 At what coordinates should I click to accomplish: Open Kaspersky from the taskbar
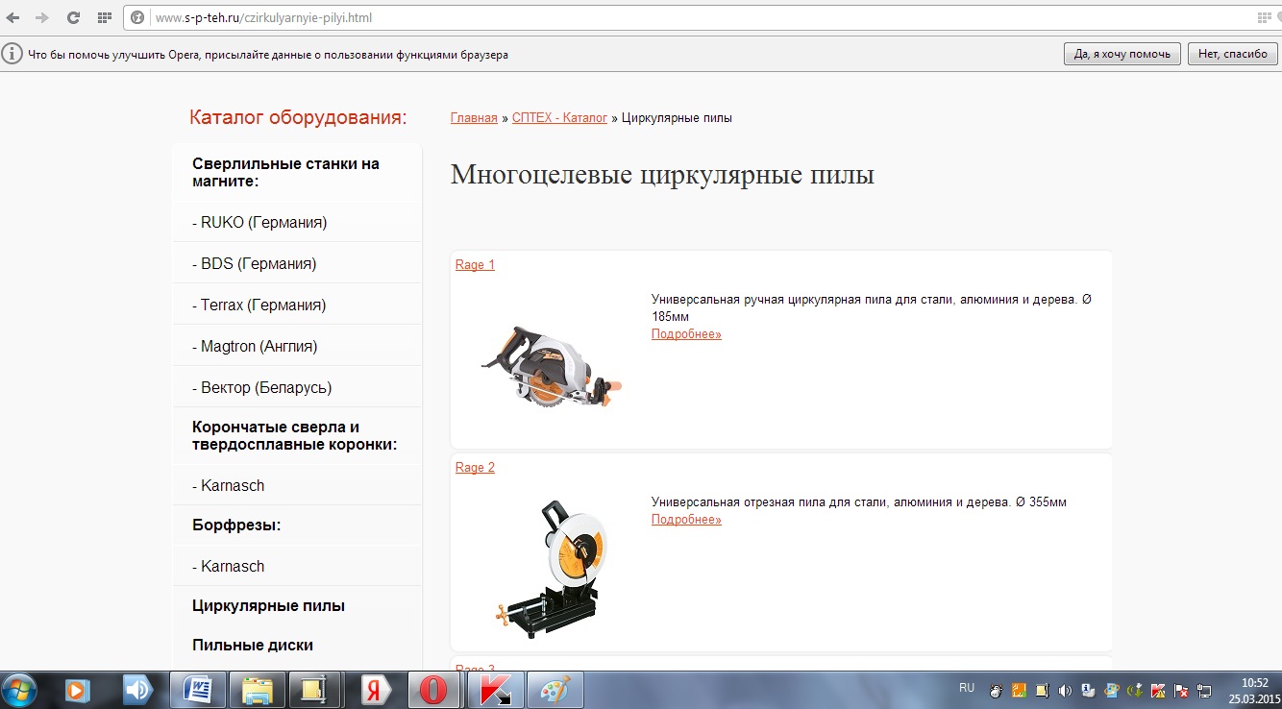[x=495, y=690]
